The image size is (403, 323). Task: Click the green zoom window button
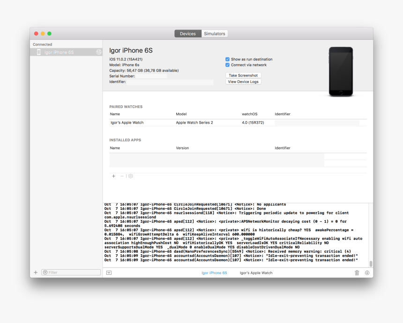coord(49,34)
